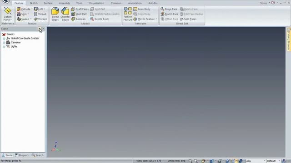Select the Feature ribbon tab

click(x=19, y=3)
